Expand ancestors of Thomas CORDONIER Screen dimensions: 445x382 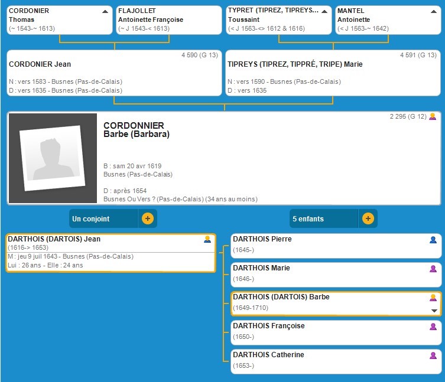pos(105,11)
